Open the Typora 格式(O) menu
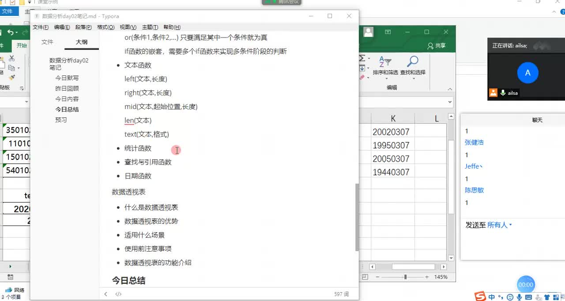565x301 pixels. coord(105,27)
